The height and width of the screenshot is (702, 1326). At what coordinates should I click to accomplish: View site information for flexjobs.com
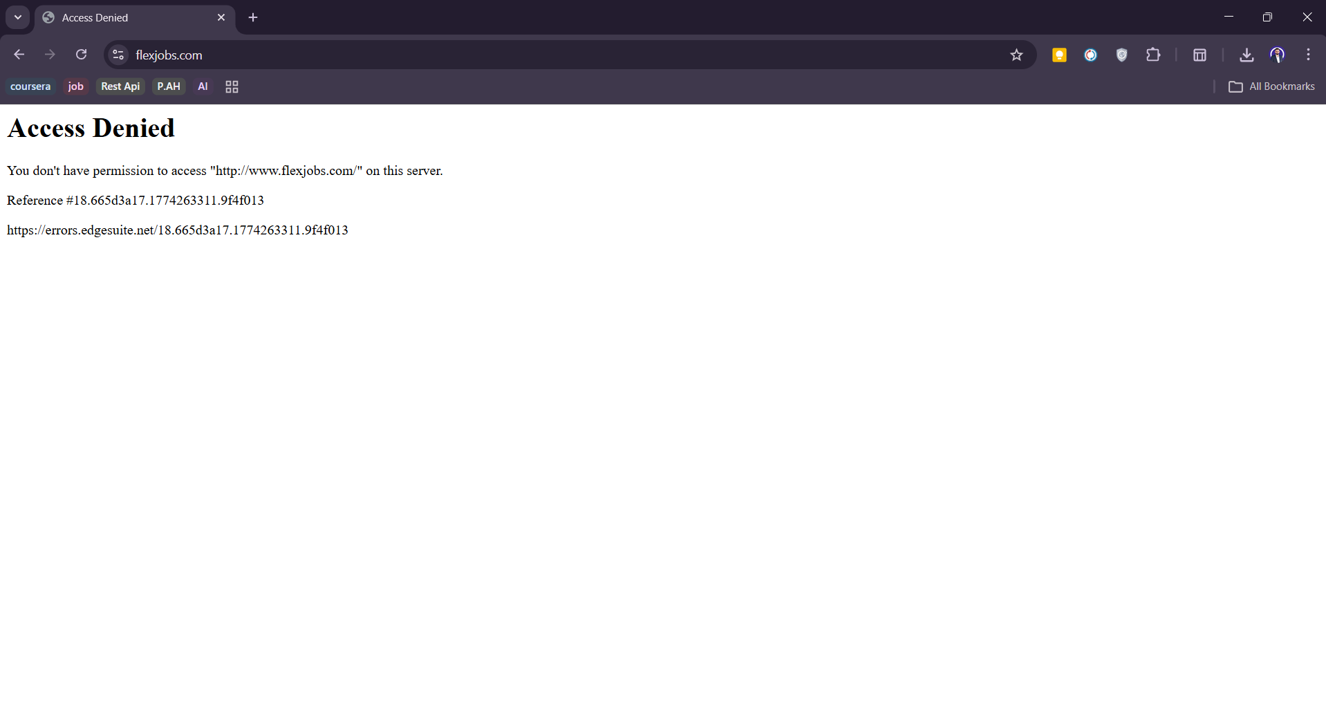pyautogui.click(x=118, y=55)
